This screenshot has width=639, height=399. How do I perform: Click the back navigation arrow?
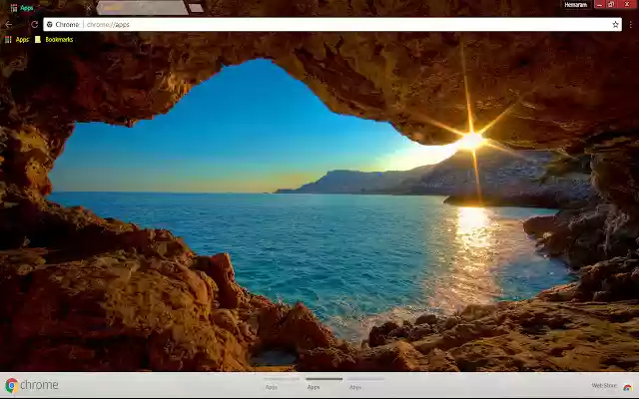point(9,25)
